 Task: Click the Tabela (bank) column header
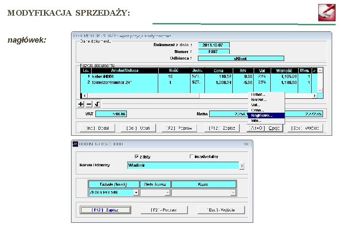(x=114, y=185)
